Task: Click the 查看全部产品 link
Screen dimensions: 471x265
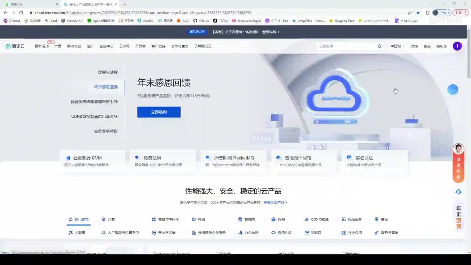Action: click(275, 202)
